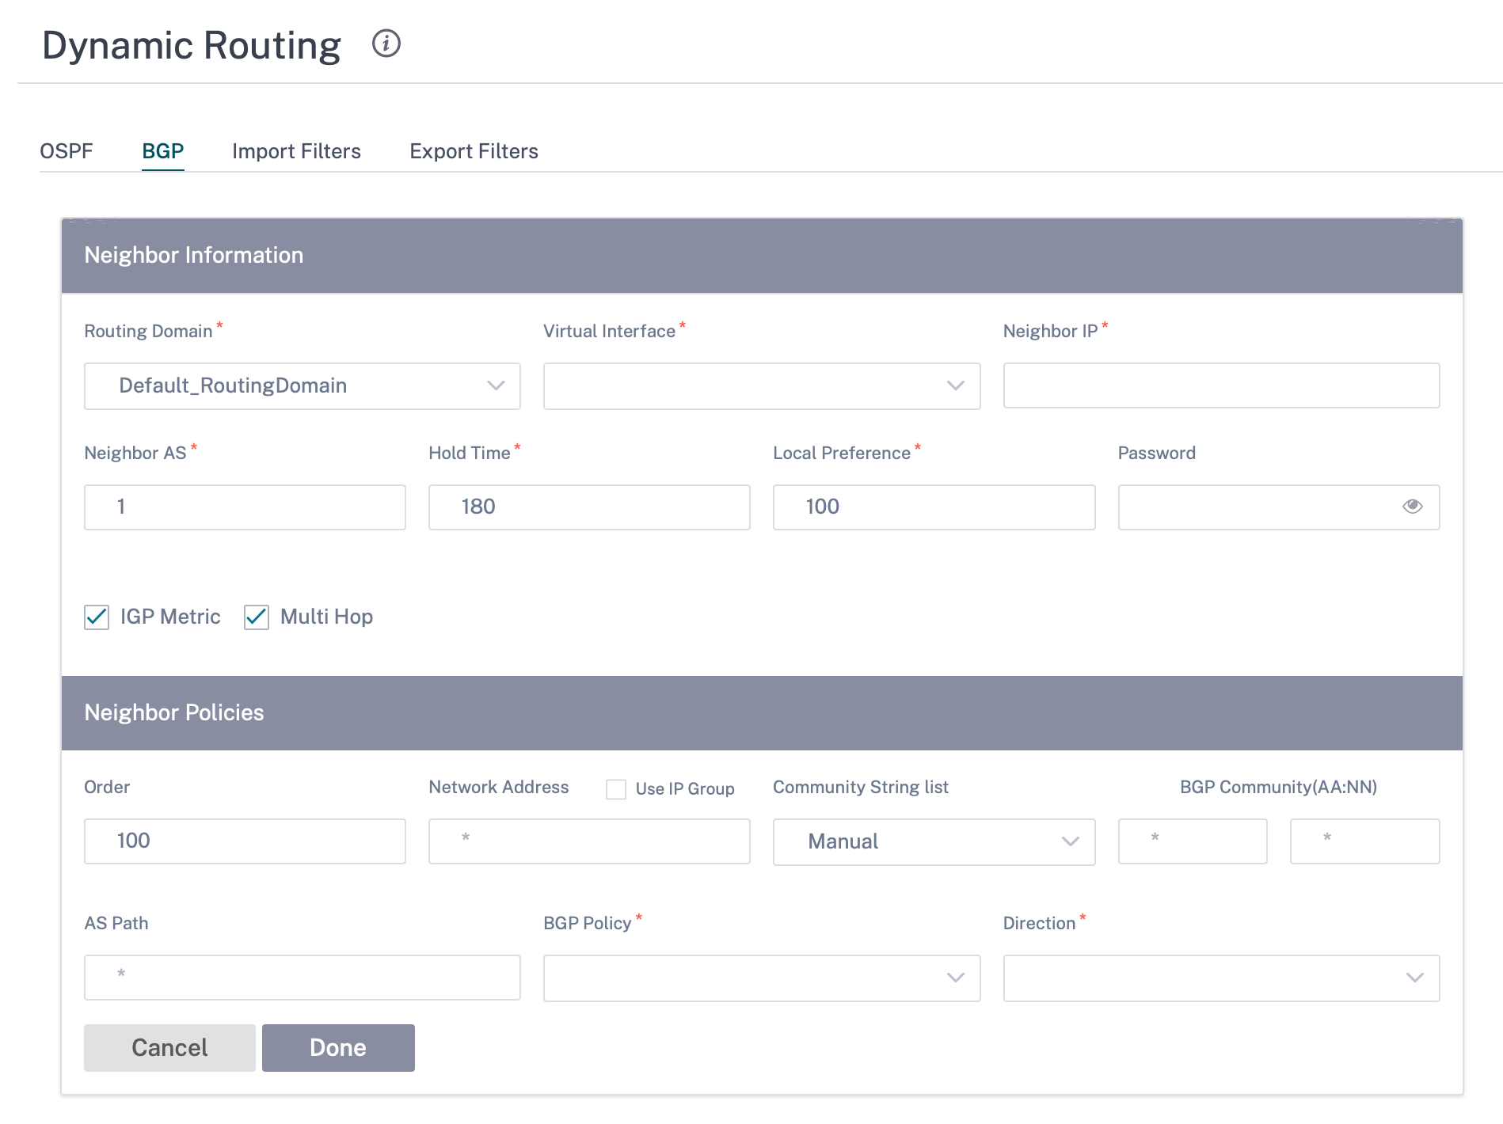Focus the Neighbor IP input field
The image size is (1503, 1124).
click(1221, 385)
